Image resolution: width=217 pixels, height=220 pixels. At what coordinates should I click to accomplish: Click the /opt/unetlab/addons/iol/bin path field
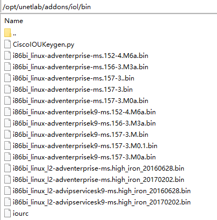point(108,7)
